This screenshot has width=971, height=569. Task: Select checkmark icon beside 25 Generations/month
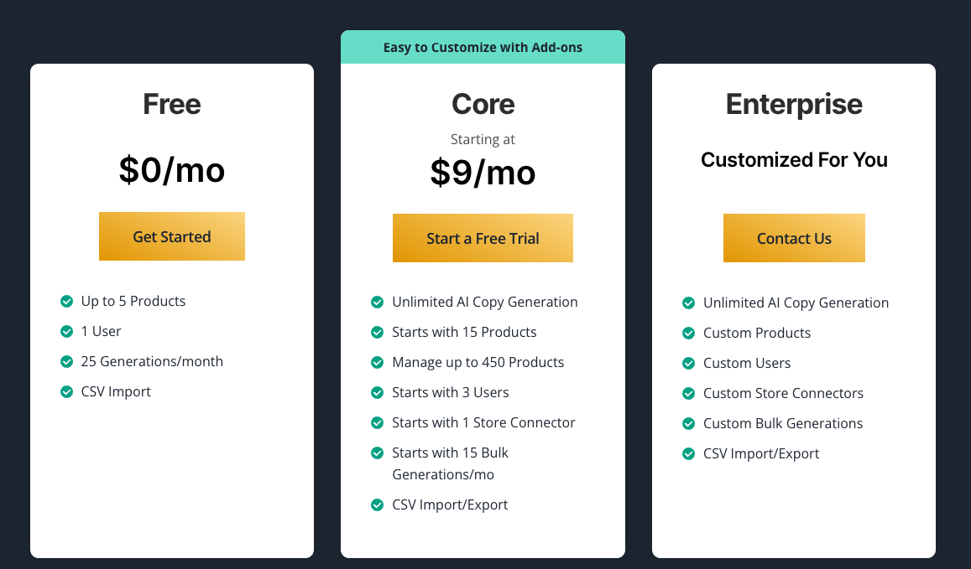[x=67, y=361]
